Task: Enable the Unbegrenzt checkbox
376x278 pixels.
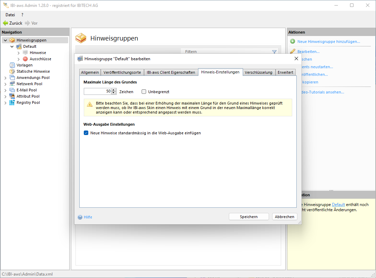Action: point(144,92)
